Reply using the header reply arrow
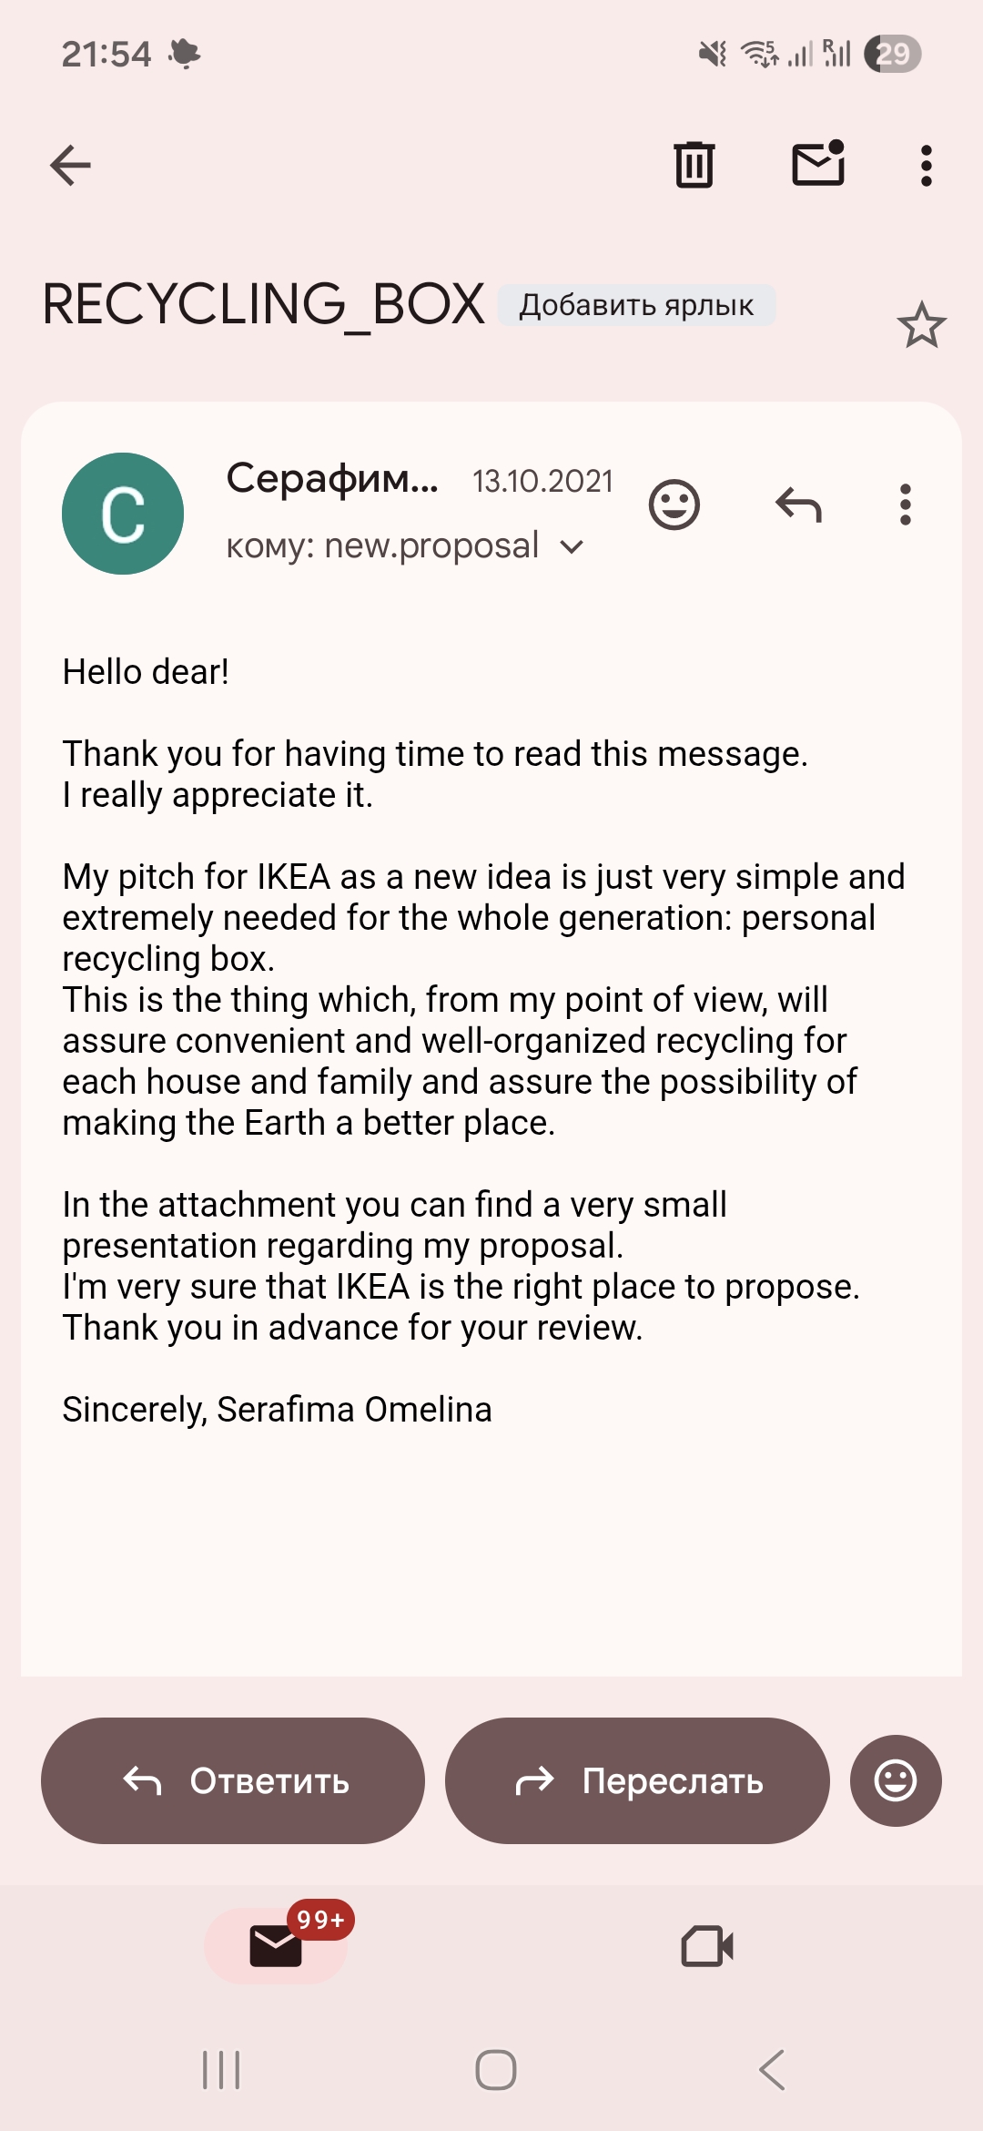This screenshot has height=2131, width=983. click(x=798, y=505)
